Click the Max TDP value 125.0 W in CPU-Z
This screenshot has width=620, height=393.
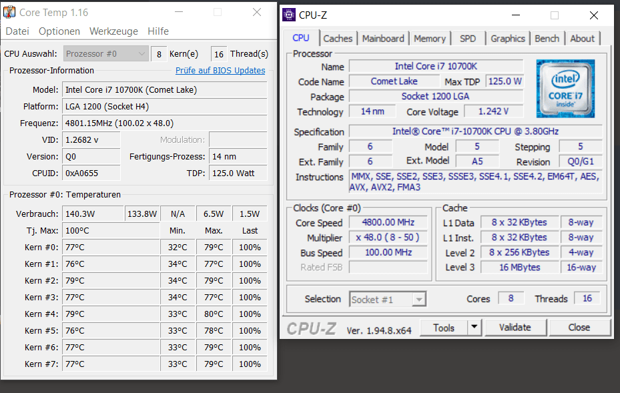pos(505,81)
